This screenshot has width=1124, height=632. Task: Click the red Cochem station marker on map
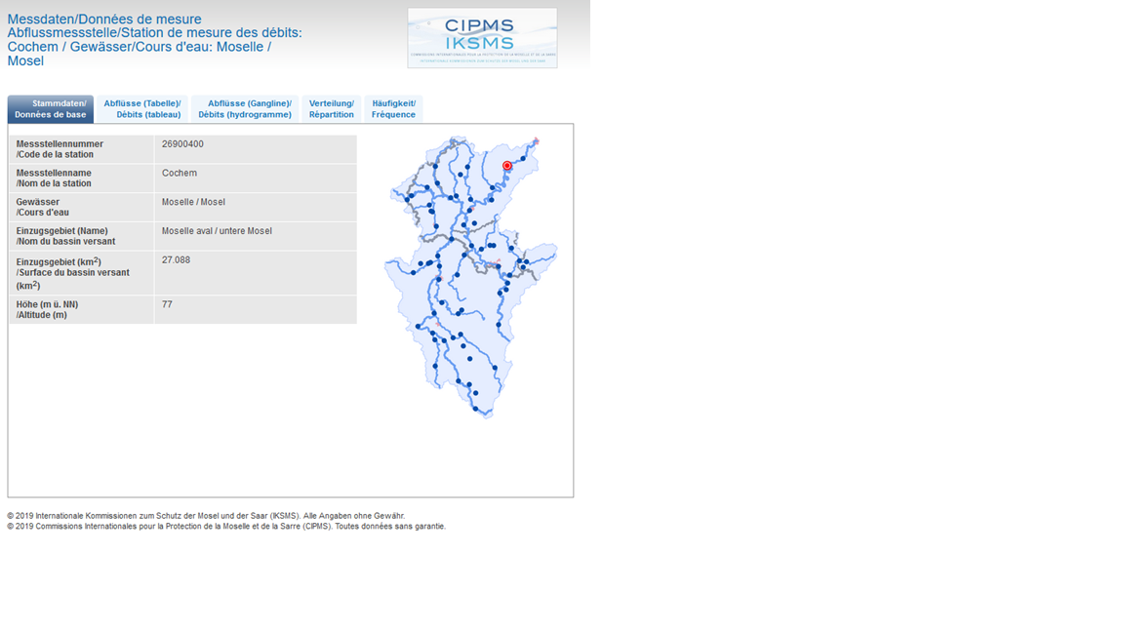[x=507, y=166]
